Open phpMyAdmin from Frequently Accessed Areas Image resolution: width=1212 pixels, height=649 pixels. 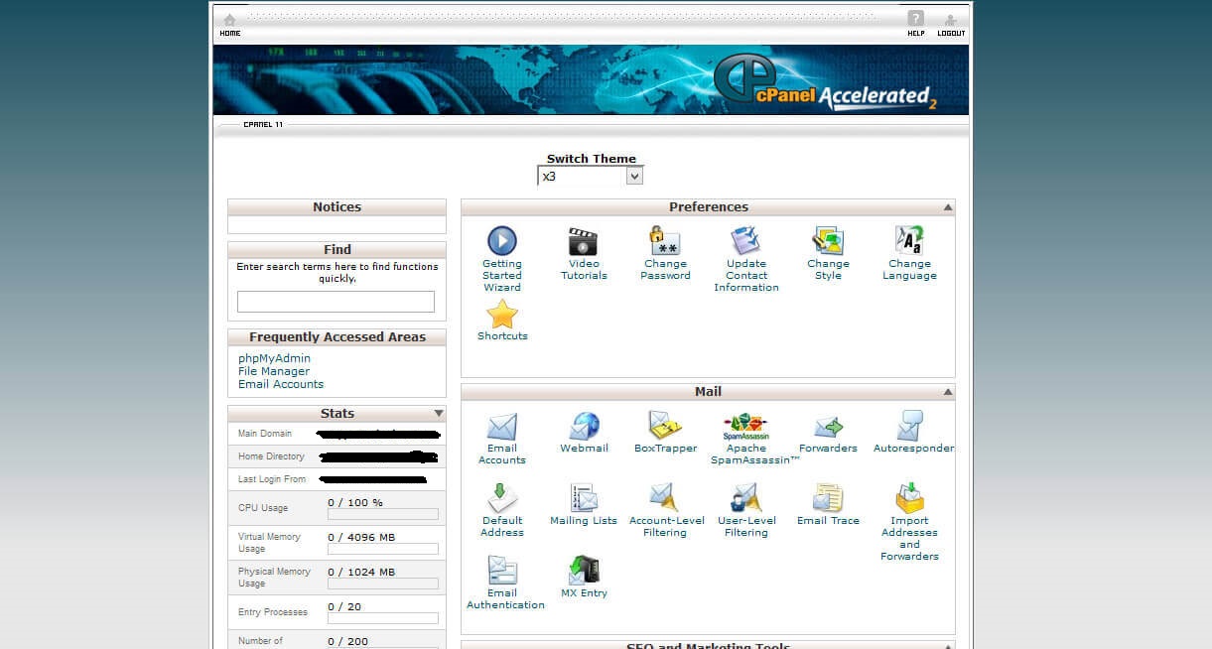[274, 358]
